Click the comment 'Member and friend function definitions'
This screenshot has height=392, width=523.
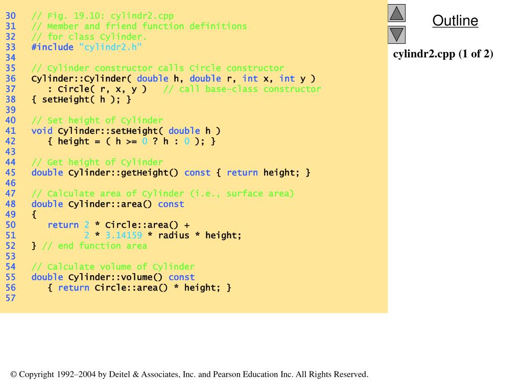[x=139, y=27]
